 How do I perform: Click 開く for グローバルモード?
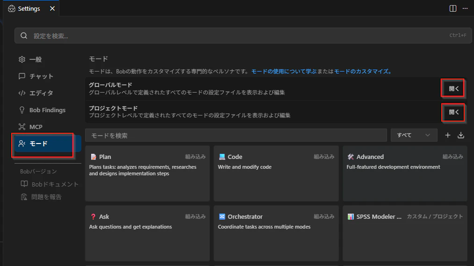pos(453,88)
